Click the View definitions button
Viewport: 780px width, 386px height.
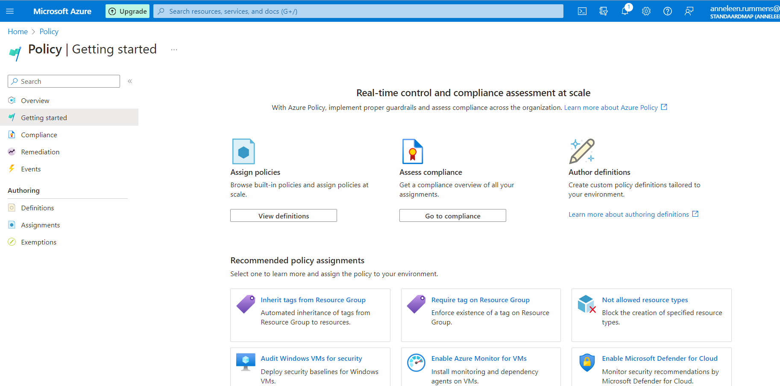coord(284,216)
